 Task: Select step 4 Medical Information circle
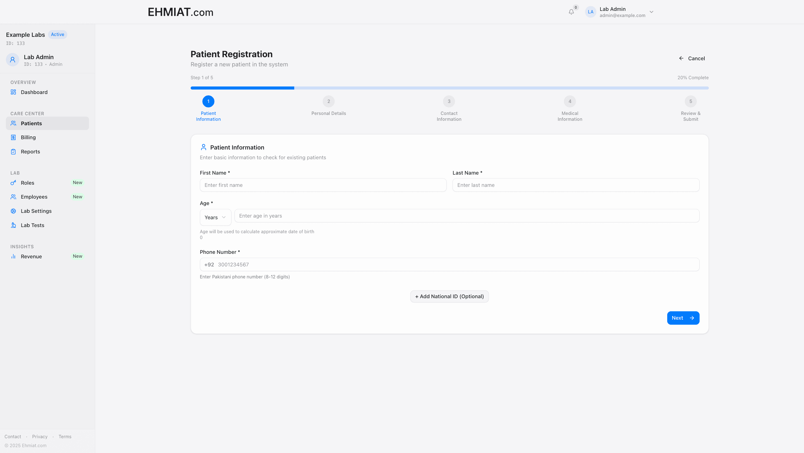click(x=569, y=101)
